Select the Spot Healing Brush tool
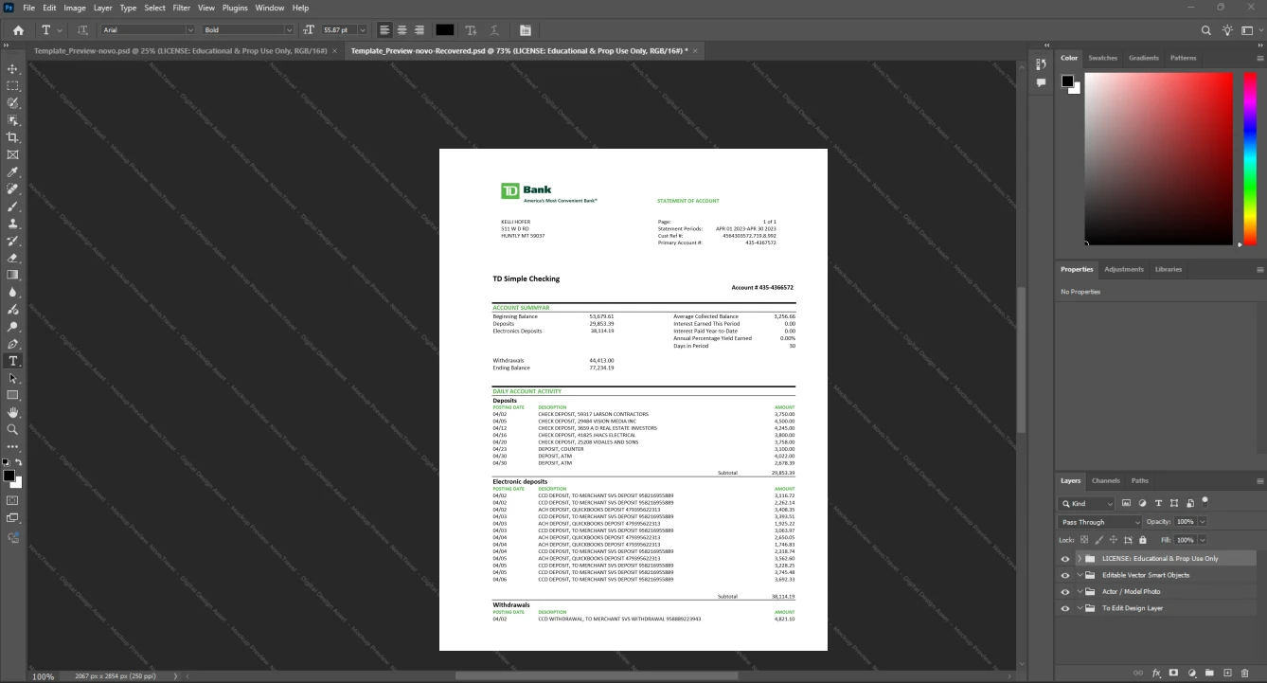 [12, 189]
